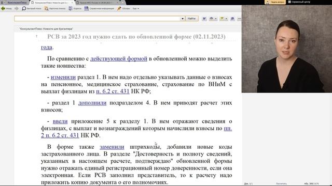Click the 'КонсультантПлюс: Новости для бухгалтера' source label

(46, 29)
